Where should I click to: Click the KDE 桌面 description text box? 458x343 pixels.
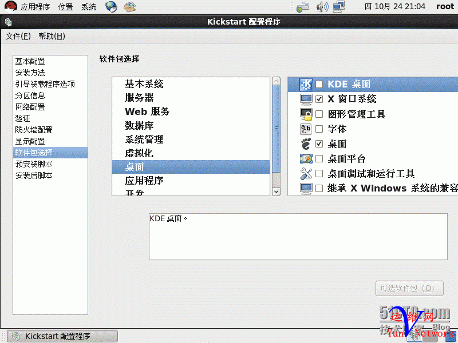point(298,237)
